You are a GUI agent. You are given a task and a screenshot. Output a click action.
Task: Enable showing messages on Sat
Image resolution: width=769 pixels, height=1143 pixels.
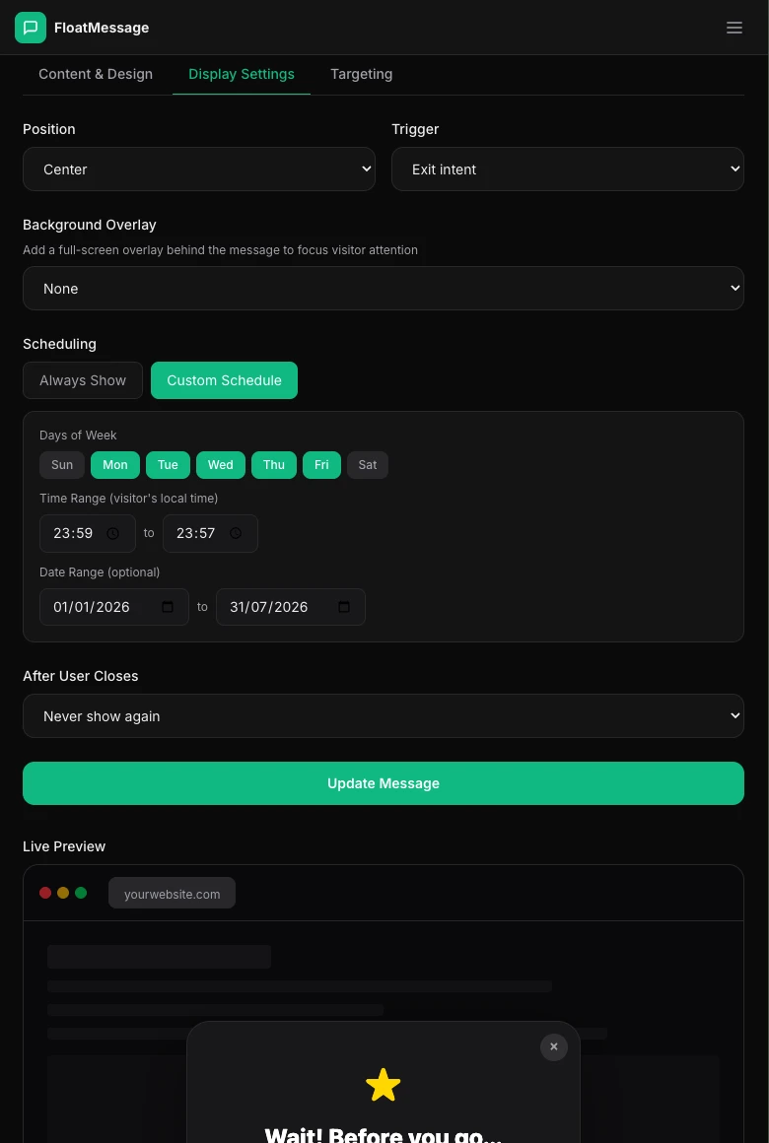[367, 464]
